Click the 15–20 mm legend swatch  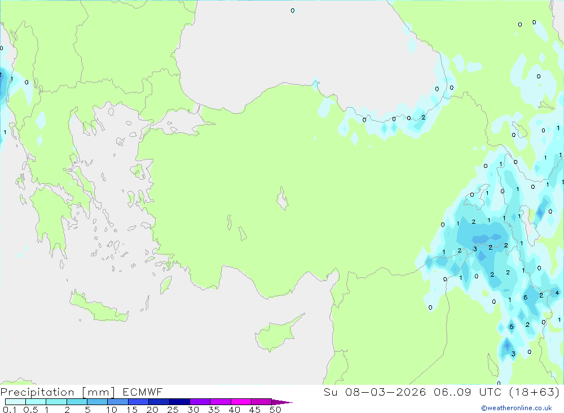(139, 402)
